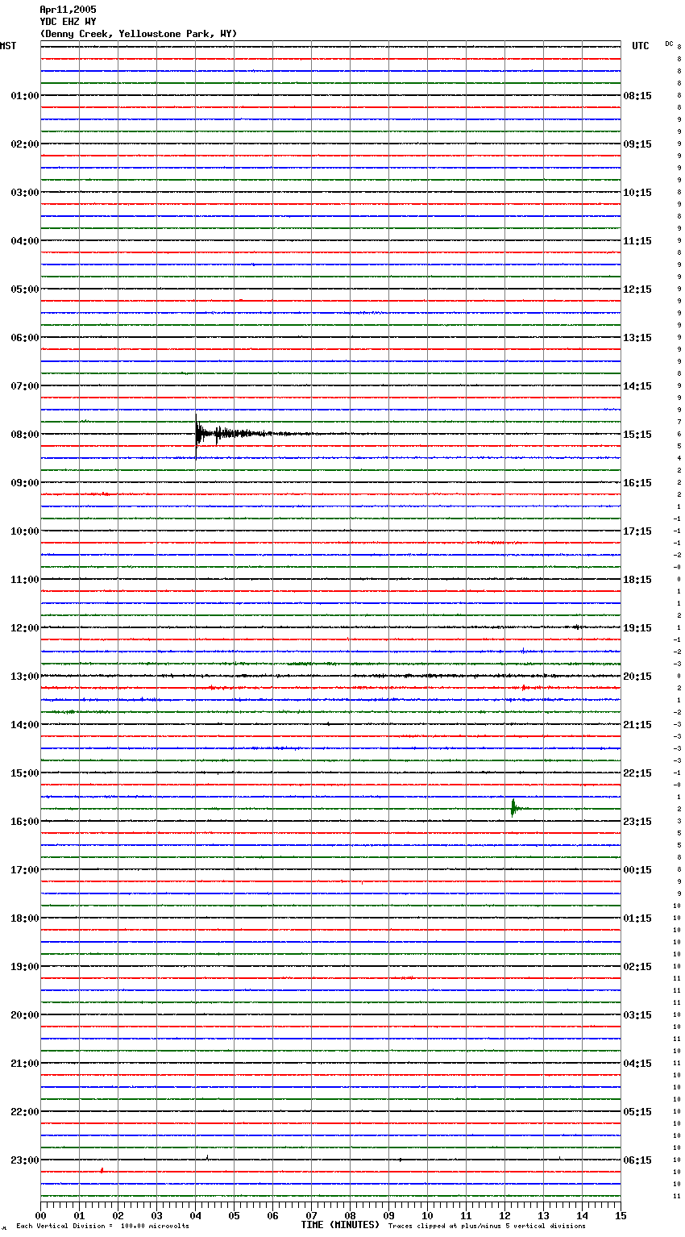
Task: Click the 06:15 UTC time label
Action: (x=637, y=1160)
